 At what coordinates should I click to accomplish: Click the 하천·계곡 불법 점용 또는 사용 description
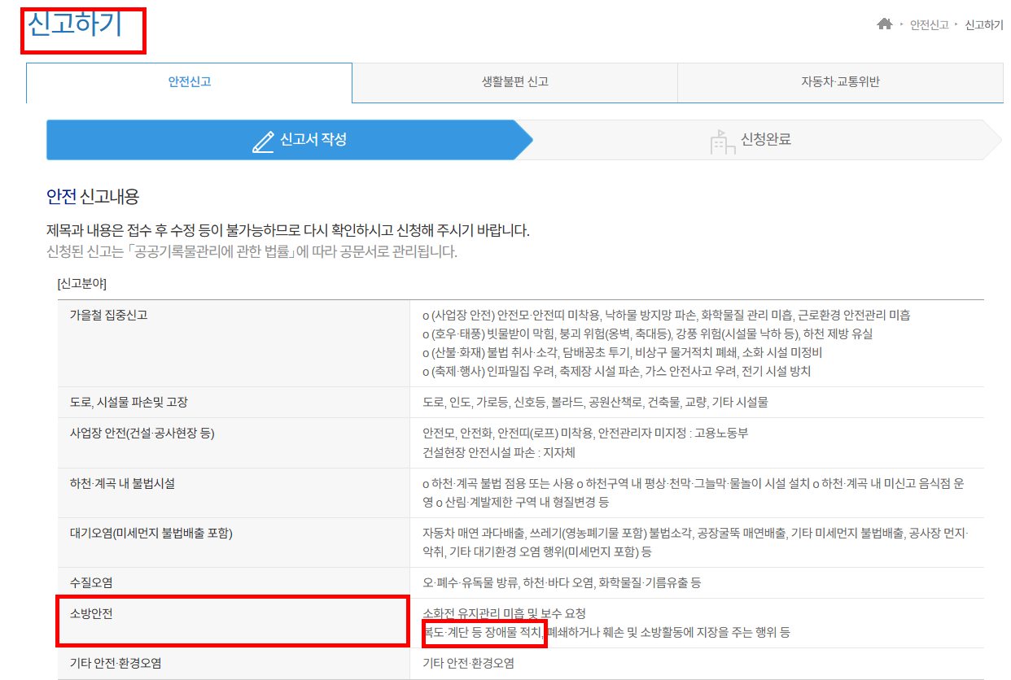(694, 493)
